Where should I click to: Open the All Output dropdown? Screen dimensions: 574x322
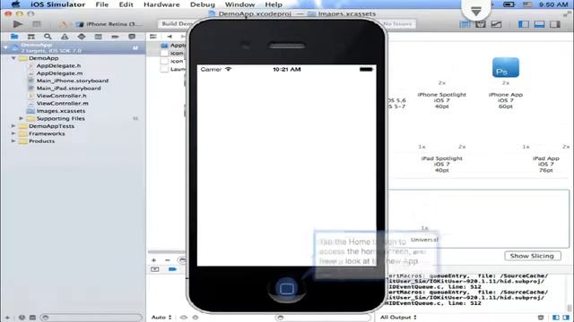coord(398,318)
